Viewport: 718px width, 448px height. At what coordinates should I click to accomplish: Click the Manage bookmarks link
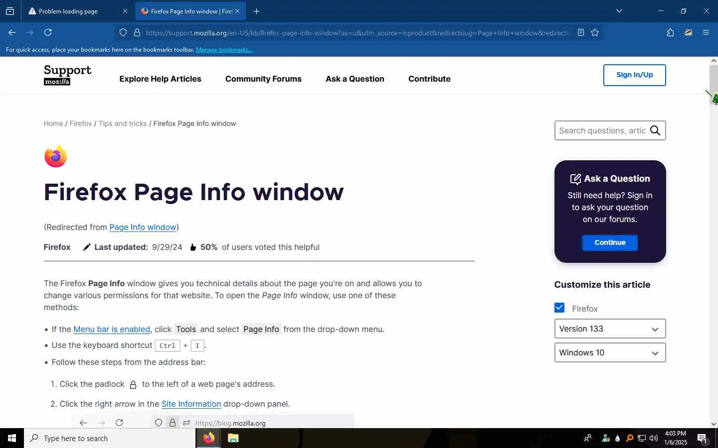point(224,50)
